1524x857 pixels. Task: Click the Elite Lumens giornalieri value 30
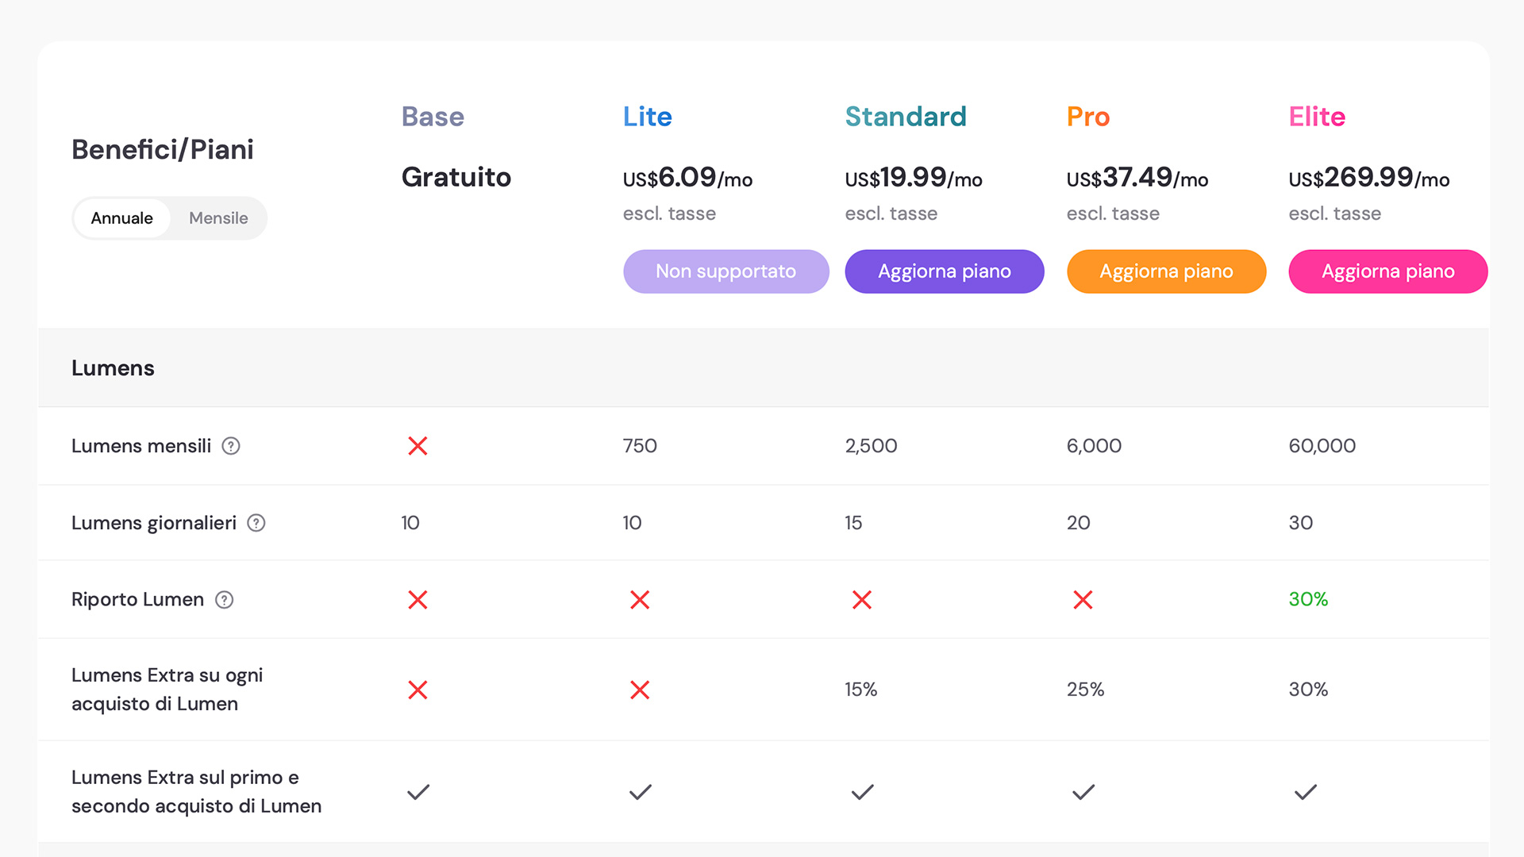pos(1301,523)
